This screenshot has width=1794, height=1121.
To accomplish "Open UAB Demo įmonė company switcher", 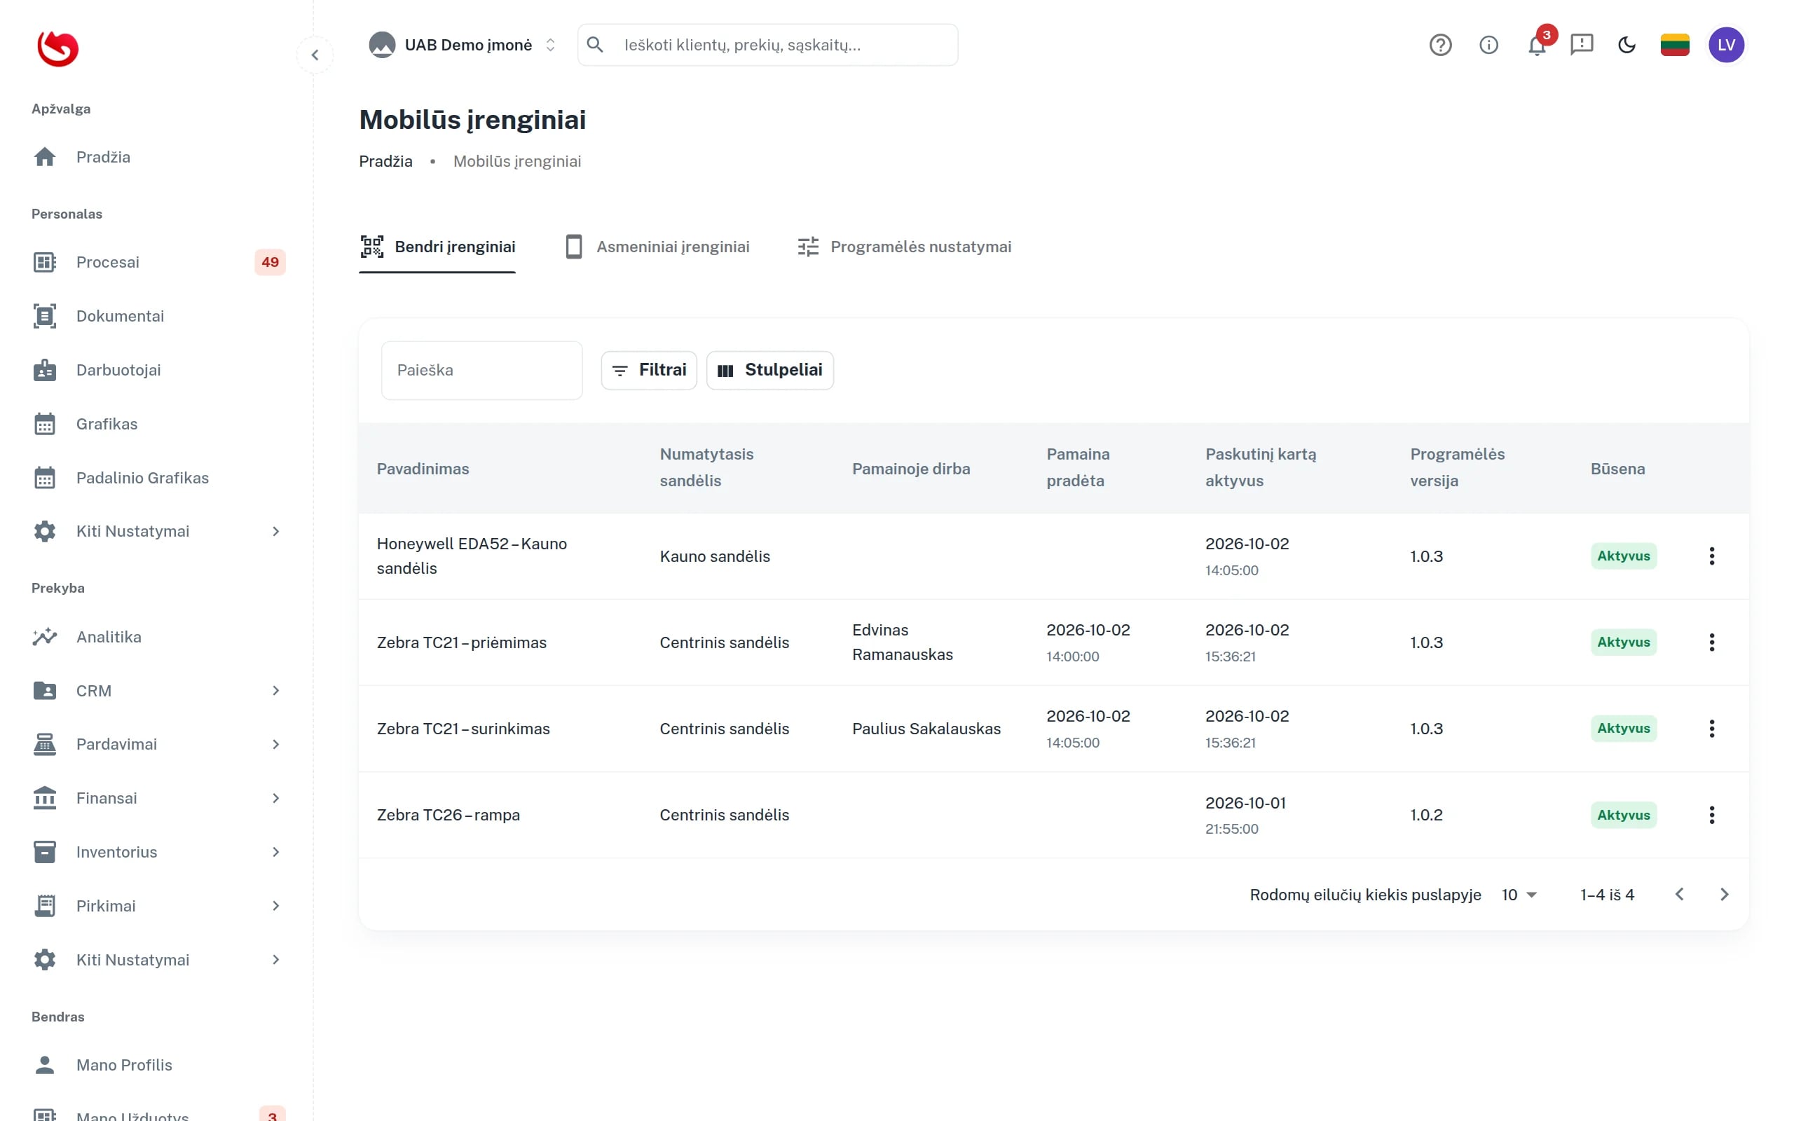I will coord(463,46).
